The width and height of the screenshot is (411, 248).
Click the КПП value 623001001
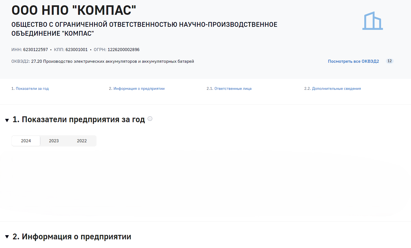click(x=77, y=50)
